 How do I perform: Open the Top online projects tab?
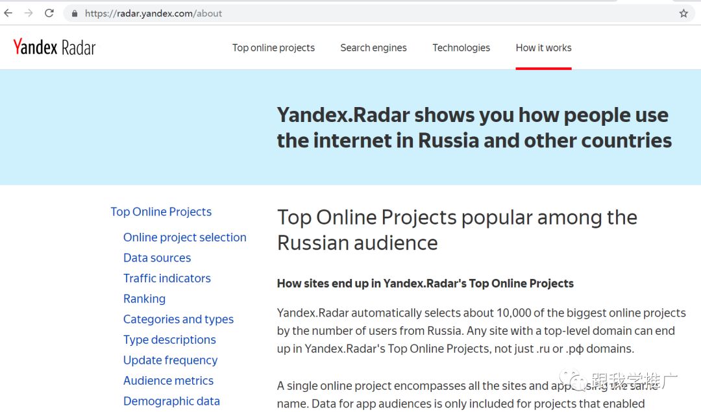pos(273,48)
